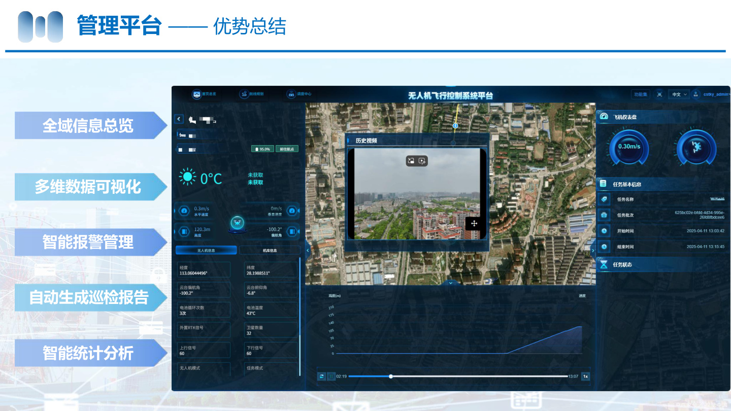Open the 中文 language dropdown
This screenshot has height=411, width=731.
[x=679, y=94]
